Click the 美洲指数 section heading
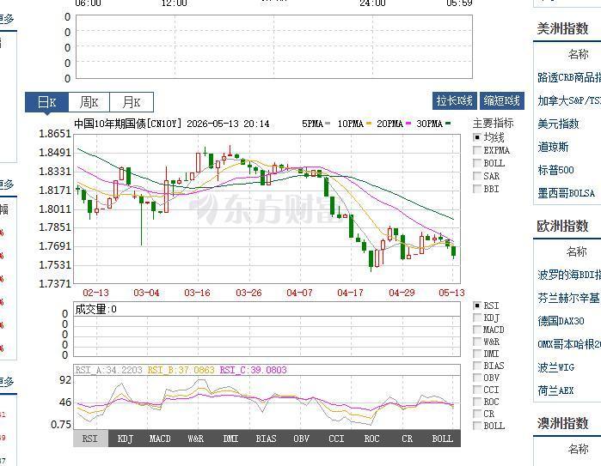601x466 pixels. pos(562,28)
